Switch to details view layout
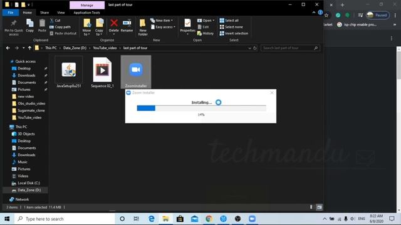Viewport: 401px width, 225px height. tap(311, 207)
